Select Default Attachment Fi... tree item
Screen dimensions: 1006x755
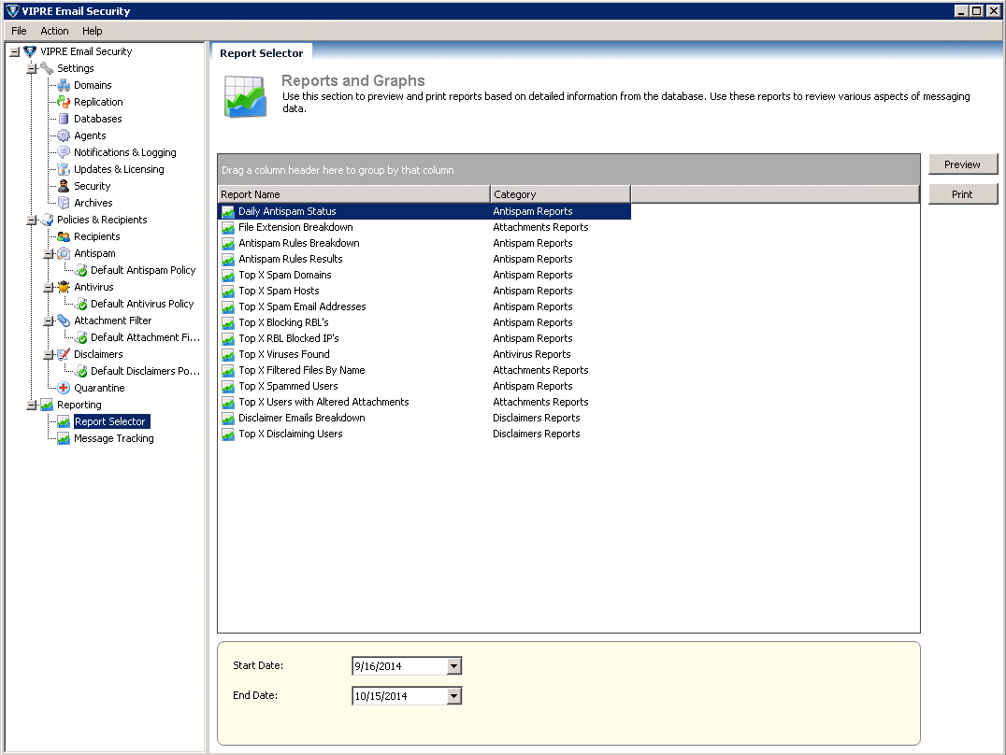pos(145,337)
